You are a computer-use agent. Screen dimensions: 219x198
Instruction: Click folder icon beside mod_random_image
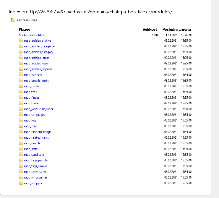click(x=21, y=132)
